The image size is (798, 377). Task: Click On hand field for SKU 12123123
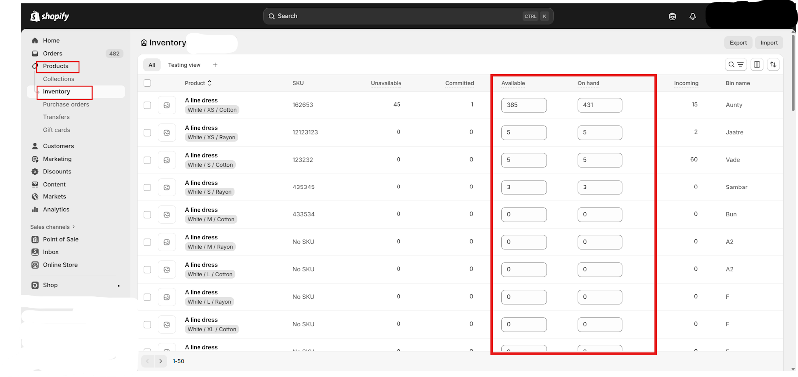click(599, 133)
